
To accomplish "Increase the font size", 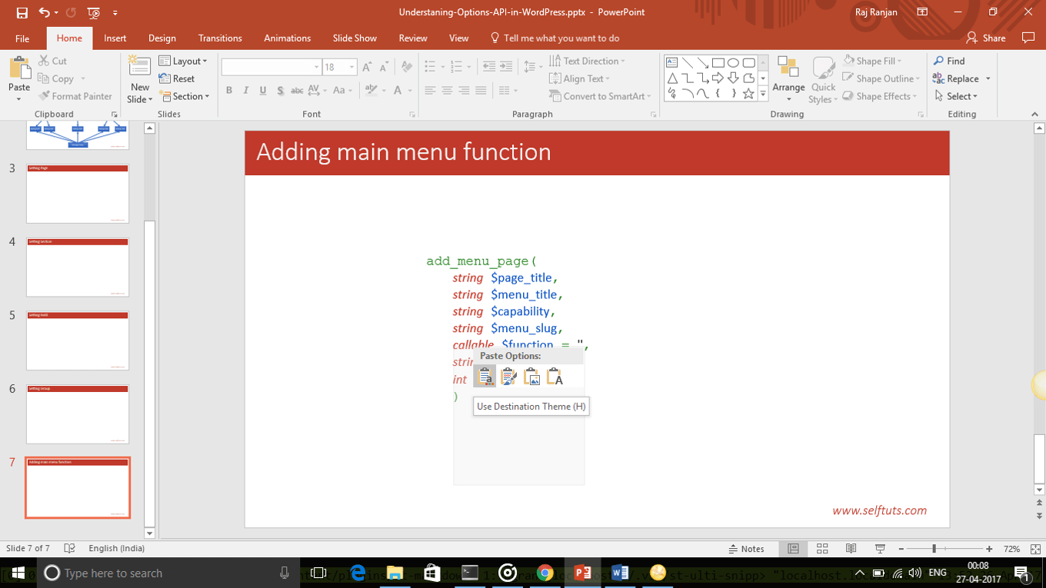I will coord(367,67).
